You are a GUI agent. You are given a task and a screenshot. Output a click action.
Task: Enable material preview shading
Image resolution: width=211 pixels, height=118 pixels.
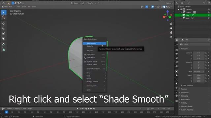pos(167,7)
